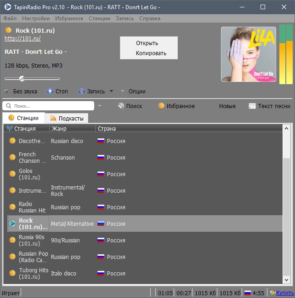Open the Запись menu in menu bar
This screenshot has height=298, width=295.
pyautogui.click(x=125, y=18)
